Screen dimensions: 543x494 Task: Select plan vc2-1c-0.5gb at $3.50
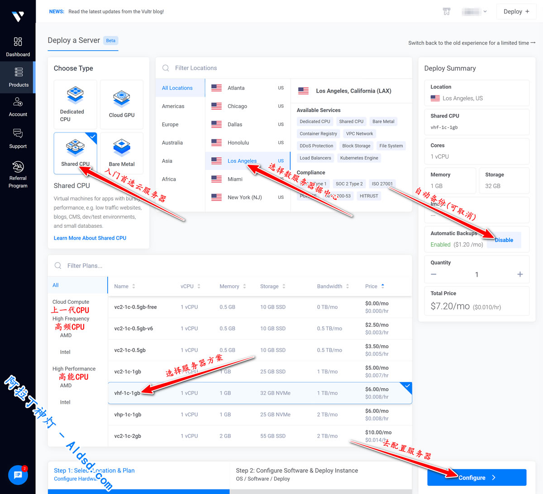(260, 350)
